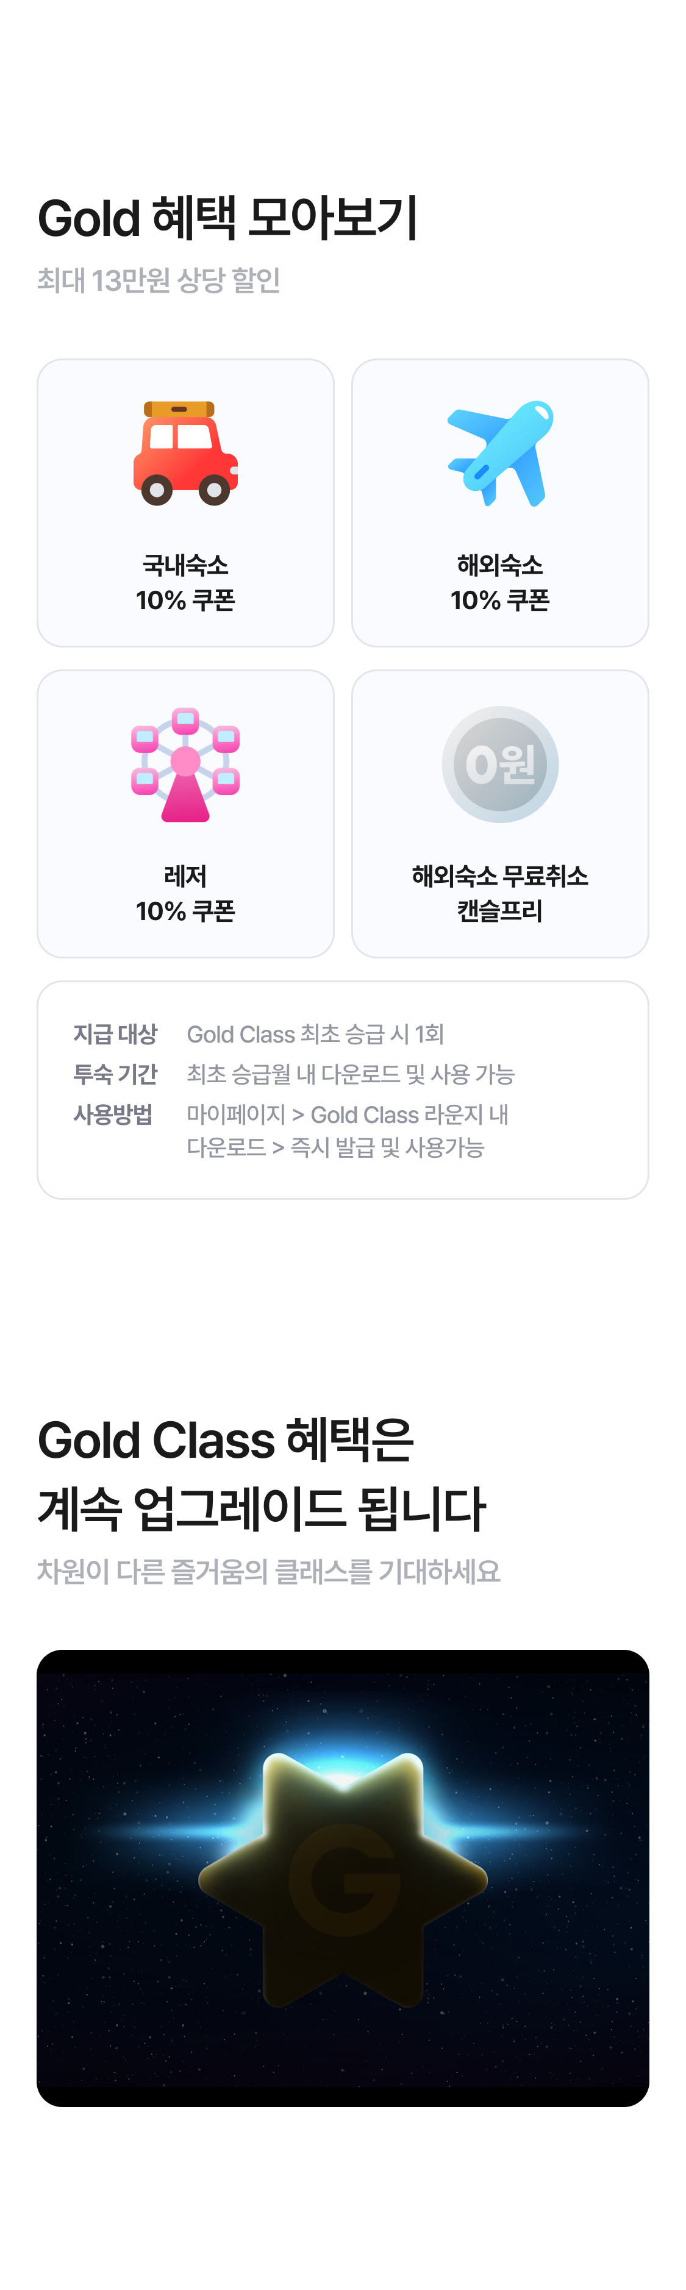Screen dimensions: 686x2290
Task: Click the silver 0원 coin icon
Action: 500,763
